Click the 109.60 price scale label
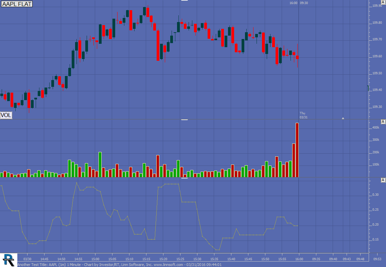The height and width of the screenshot is (267, 386). point(377,56)
